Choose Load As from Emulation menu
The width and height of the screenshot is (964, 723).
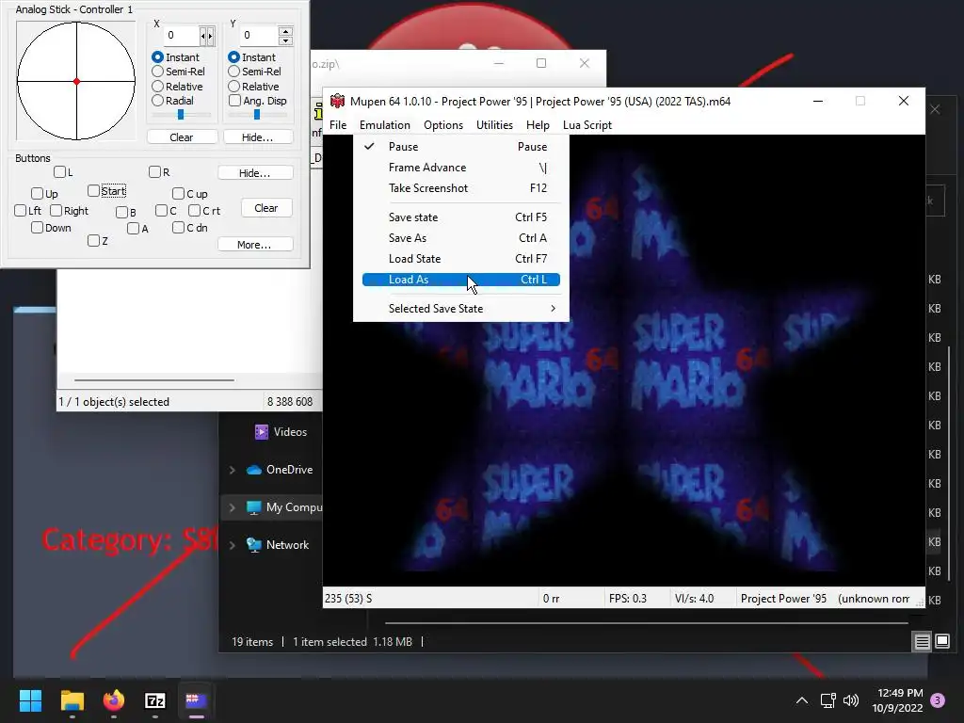click(x=461, y=280)
